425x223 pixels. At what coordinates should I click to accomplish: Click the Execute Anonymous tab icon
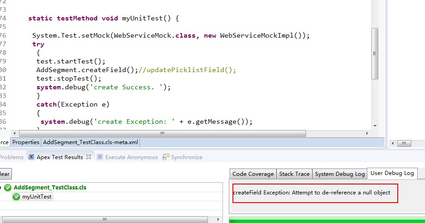click(100, 157)
